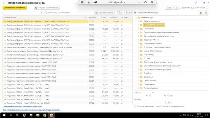210x118 pixels.
Task: Uncheck 'Иерархия номенклатуры' checkbox
Action: [135, 12]
